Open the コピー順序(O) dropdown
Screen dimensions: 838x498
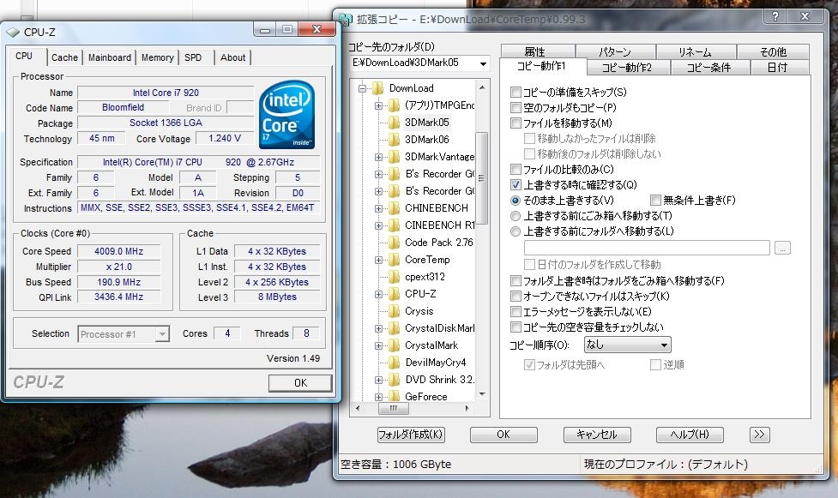click(628, 345)
